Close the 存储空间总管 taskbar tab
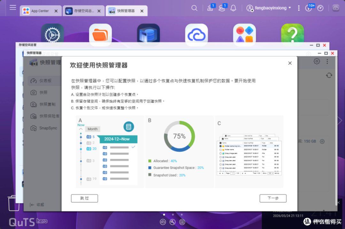345x229 pixels. tap(99, 11)
